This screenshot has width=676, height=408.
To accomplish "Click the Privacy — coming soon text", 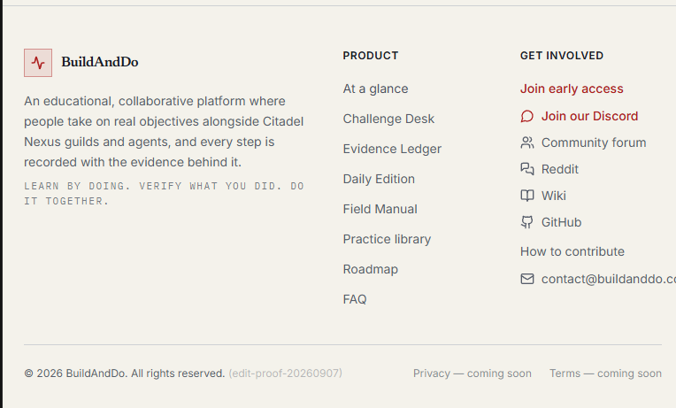I will [x=472, y=373].
